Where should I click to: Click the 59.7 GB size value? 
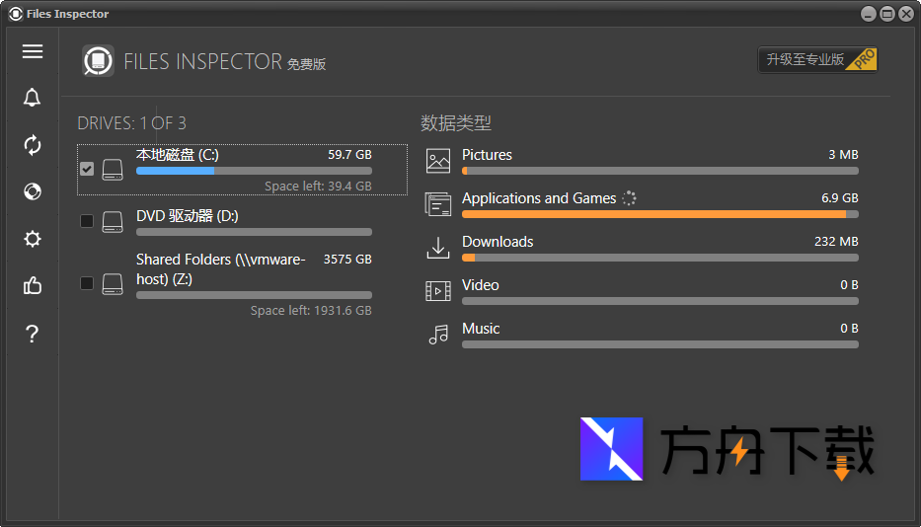pyautogui.click(x=349, y=155)
